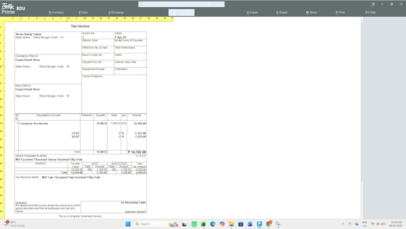Click the weather widget on the taskbar
Screen dimensions: 406x229
tap(14, 224)
